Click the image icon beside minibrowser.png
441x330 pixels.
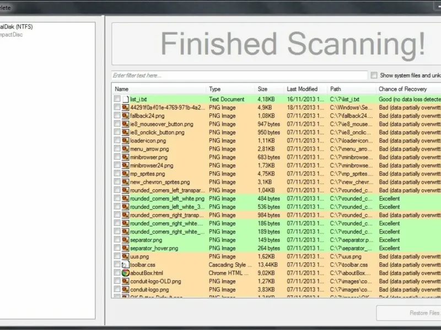(126, 157)
